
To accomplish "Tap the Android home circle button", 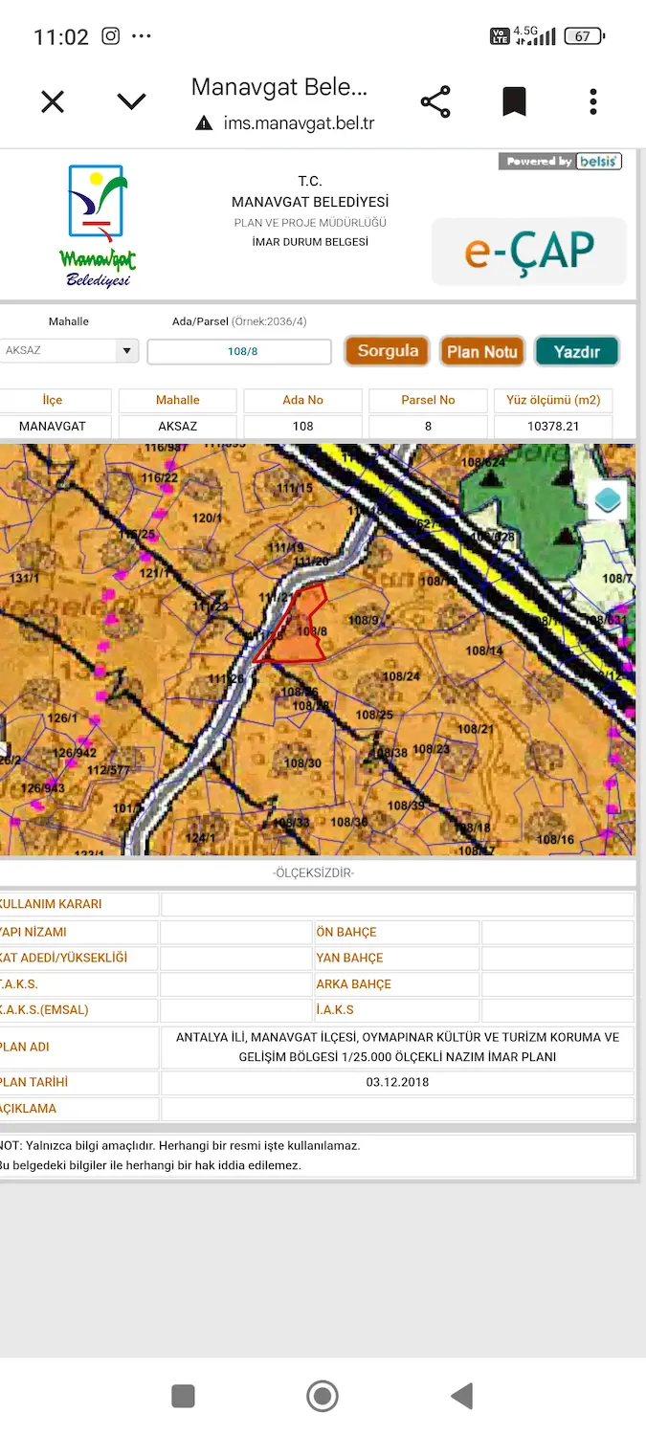I will (x=323, y=1396).
